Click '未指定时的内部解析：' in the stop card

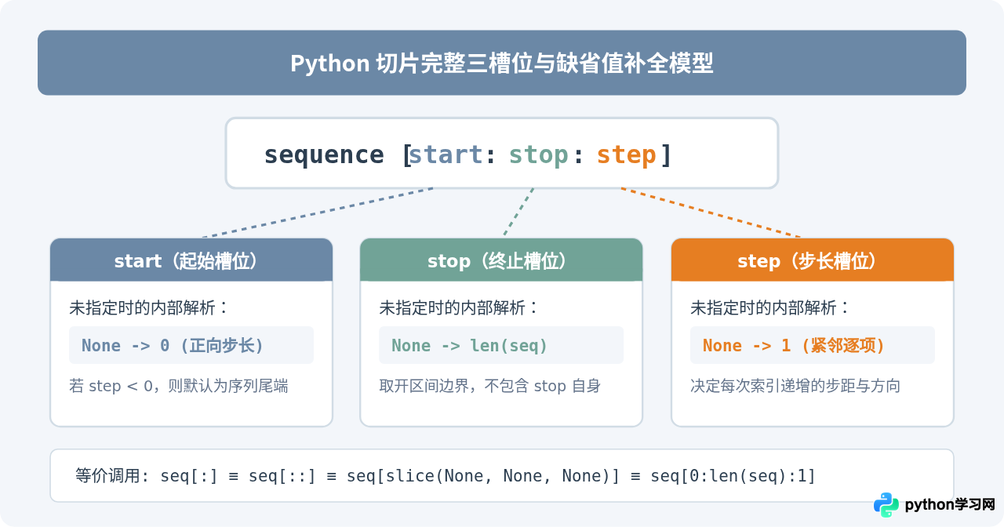pos(460,307)
